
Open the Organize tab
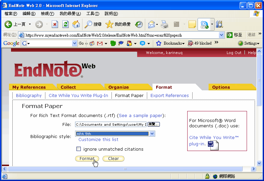point(118,87)
